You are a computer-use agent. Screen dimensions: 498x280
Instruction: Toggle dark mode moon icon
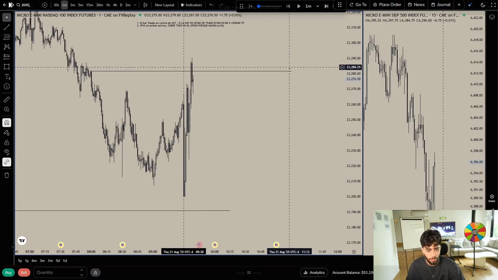pos(483,5)
